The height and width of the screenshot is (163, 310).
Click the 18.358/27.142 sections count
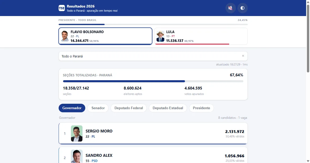(x=76, y=88)
